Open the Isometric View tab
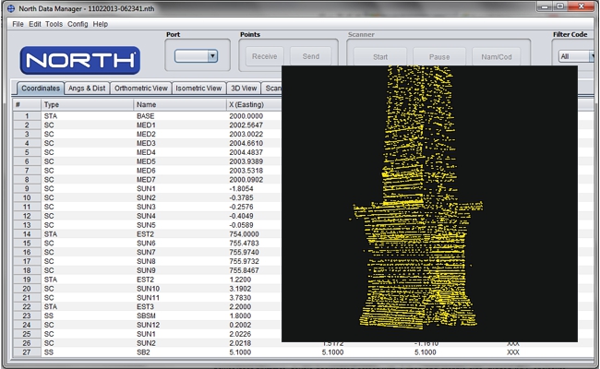The width and height of the screenshot is (600, 369). 198,89
